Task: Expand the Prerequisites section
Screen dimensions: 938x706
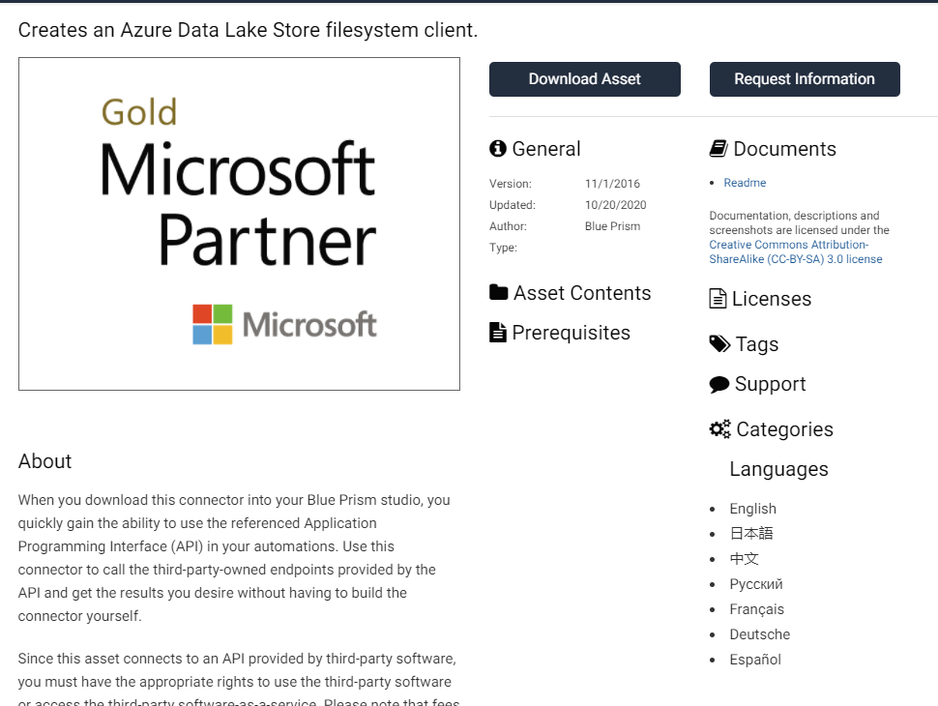Action: 571,333
